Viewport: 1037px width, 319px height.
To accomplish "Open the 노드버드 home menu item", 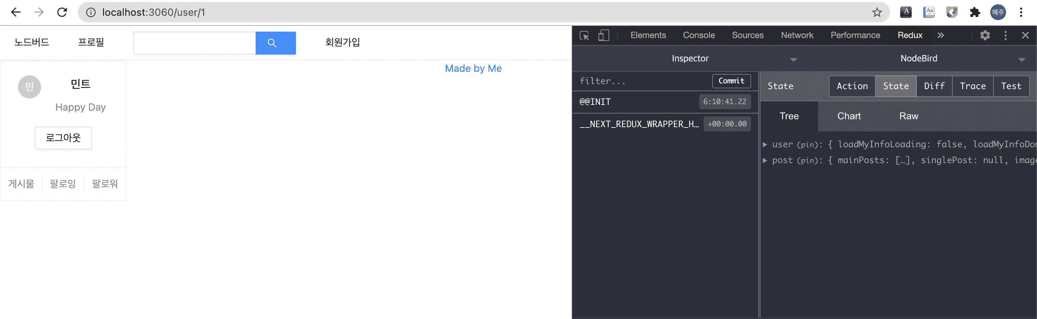I will click(x=32, y=42).
